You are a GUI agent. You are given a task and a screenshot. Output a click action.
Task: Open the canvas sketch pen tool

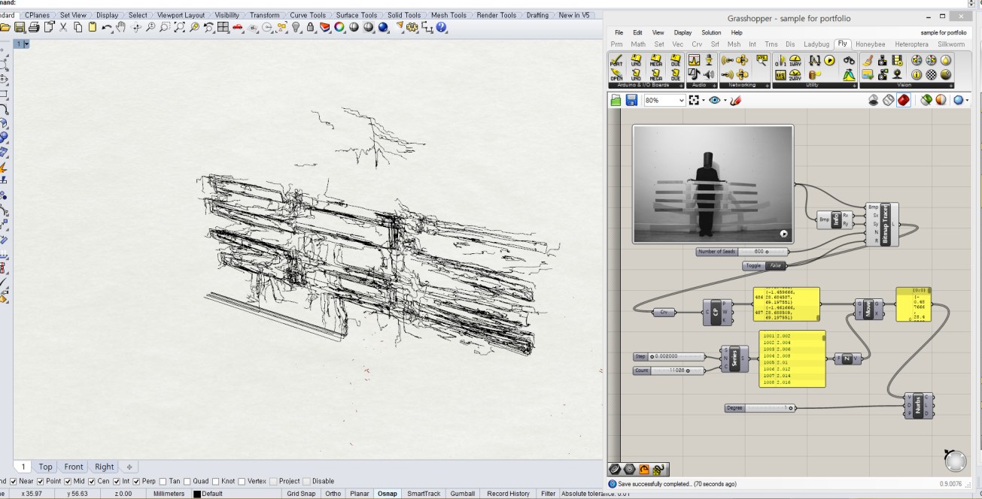735,99
